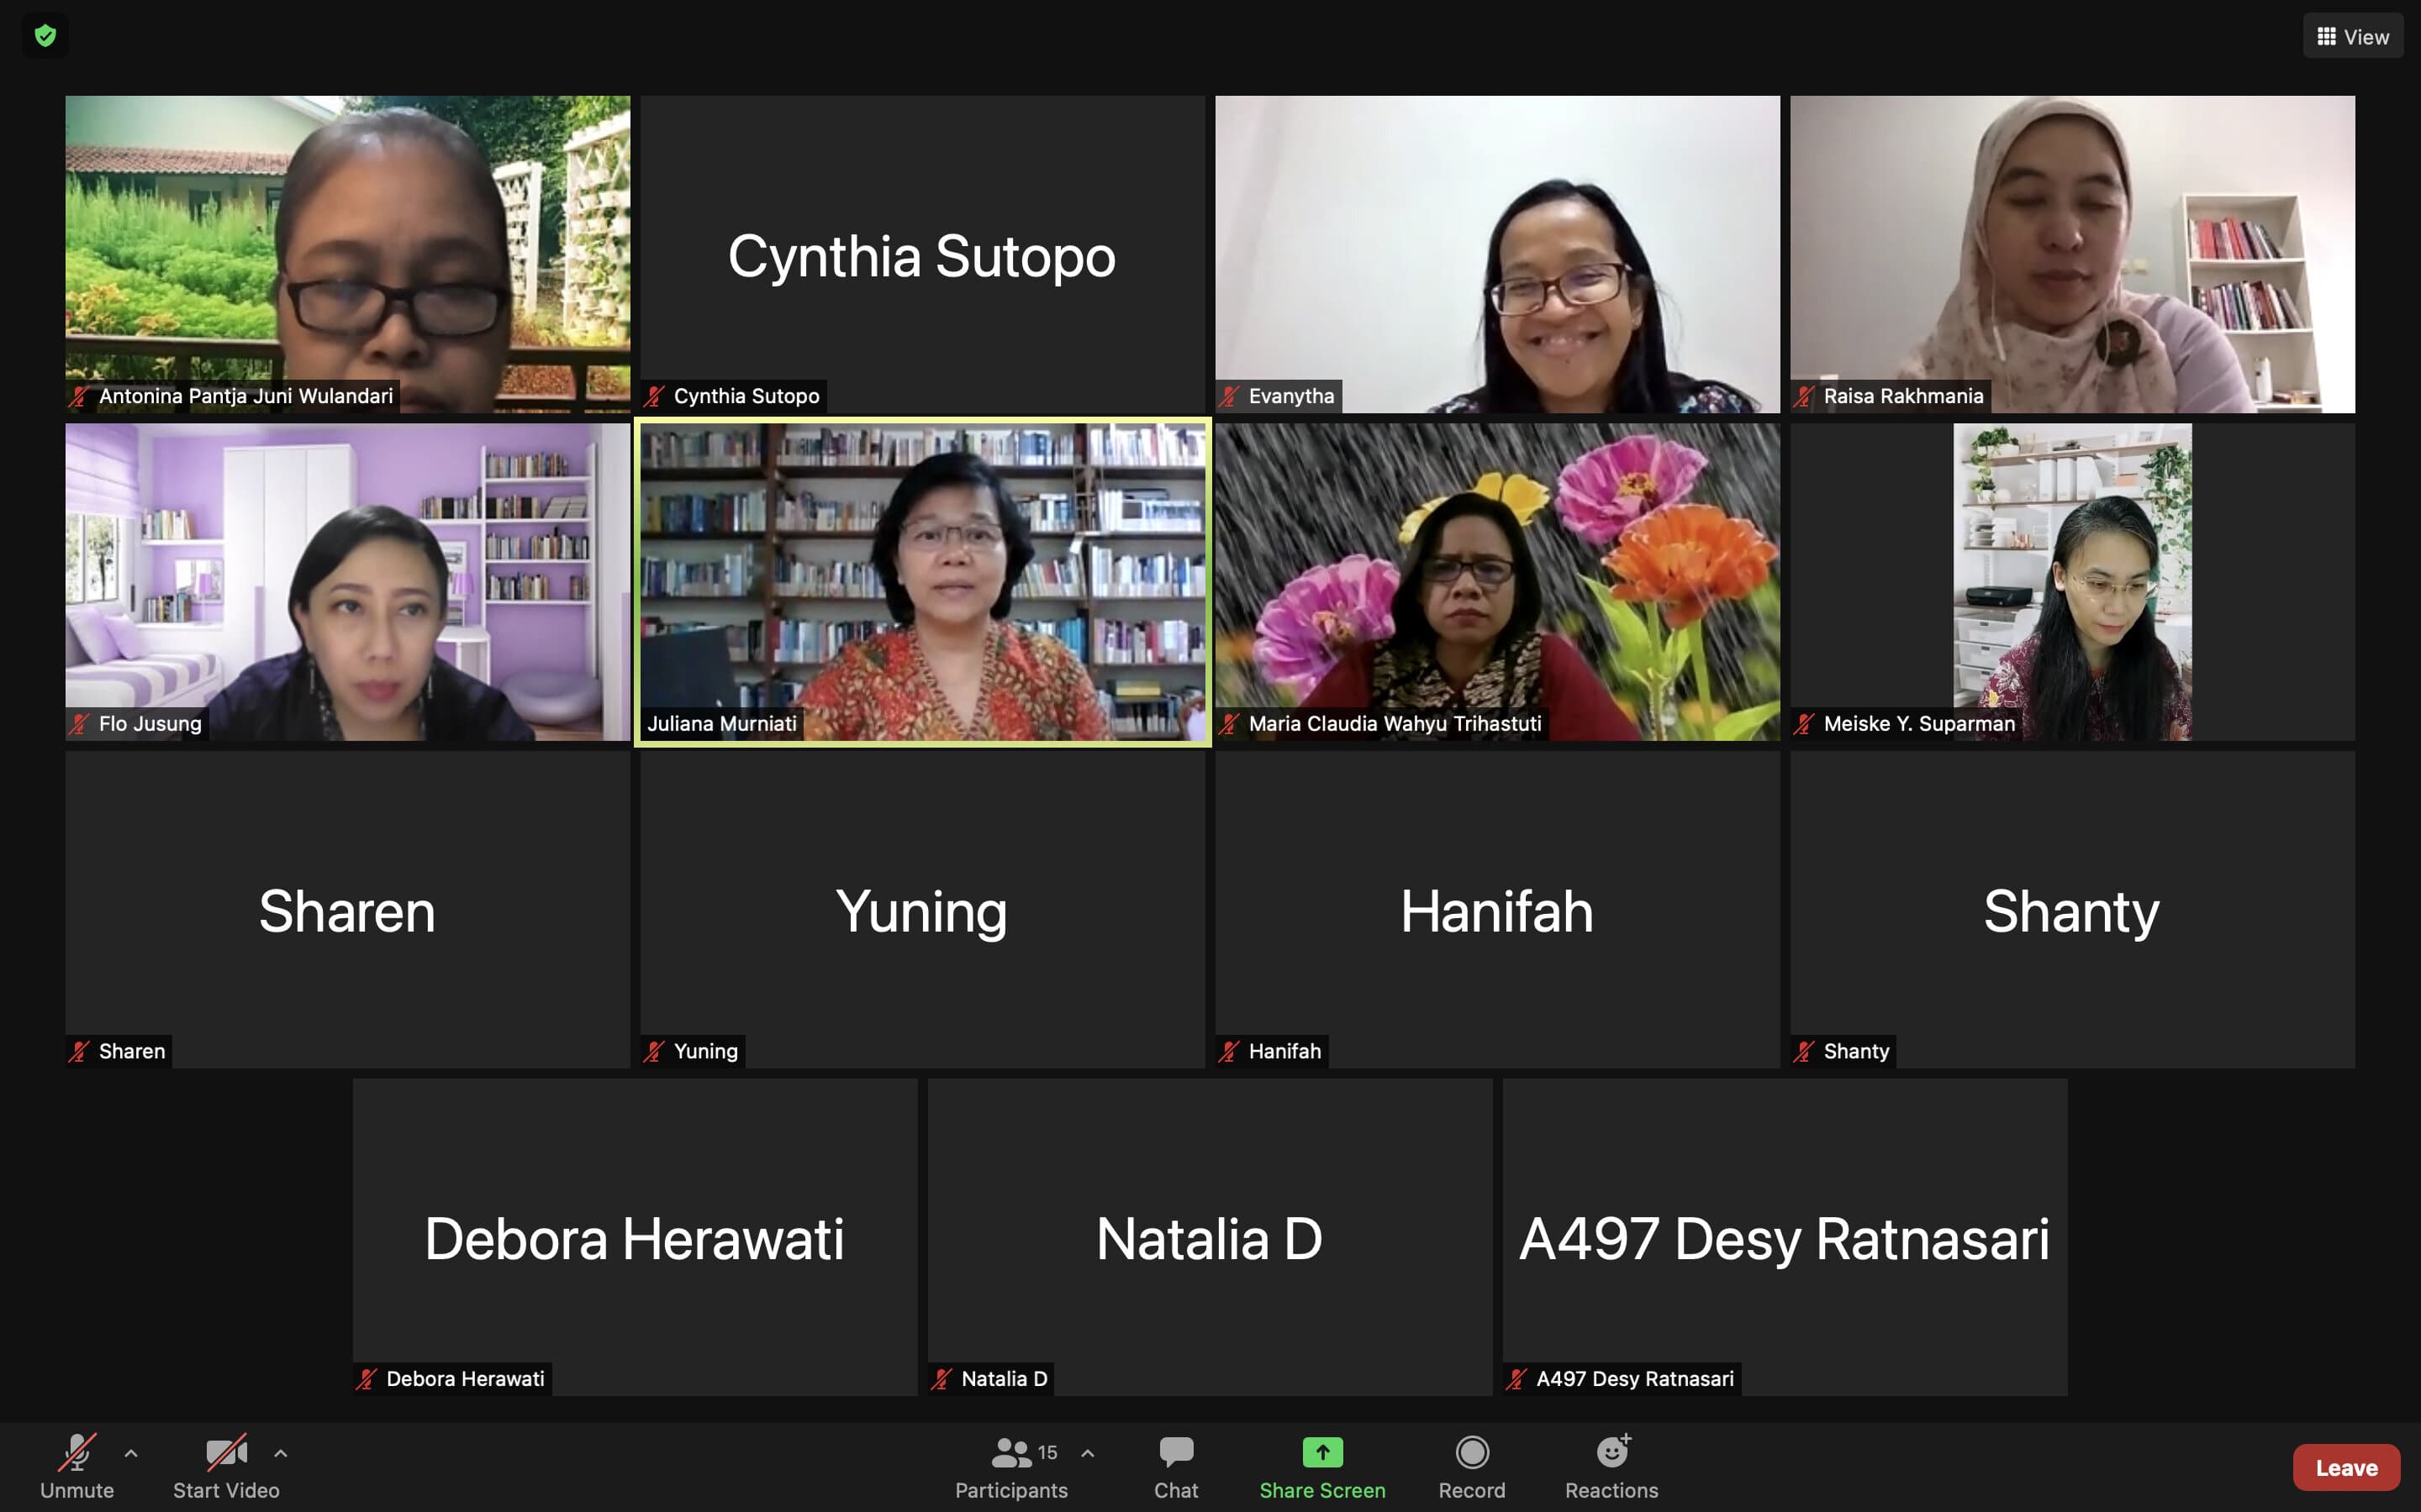
Task: Click the participant count number 15
Action: coord(1047,1452)
